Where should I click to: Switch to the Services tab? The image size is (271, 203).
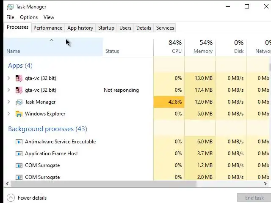coord(165,28)
